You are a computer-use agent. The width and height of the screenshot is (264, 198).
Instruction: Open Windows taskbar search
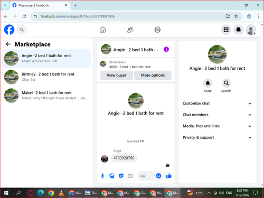[x=18, y=193]
